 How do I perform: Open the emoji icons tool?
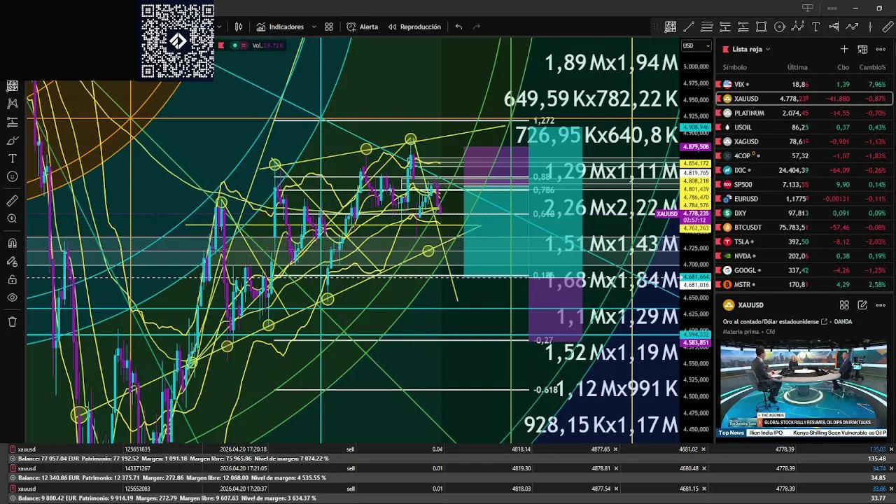pyautogui.click(x=13, y=176)
